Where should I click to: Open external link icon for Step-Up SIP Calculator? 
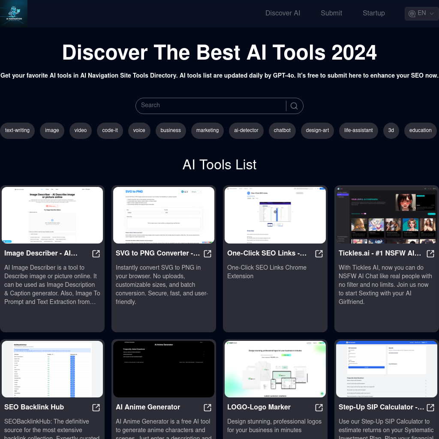pos(430,408)
